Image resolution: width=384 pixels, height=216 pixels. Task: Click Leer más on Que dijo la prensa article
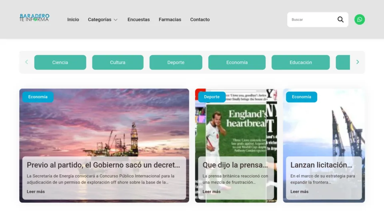coord(211,192)
